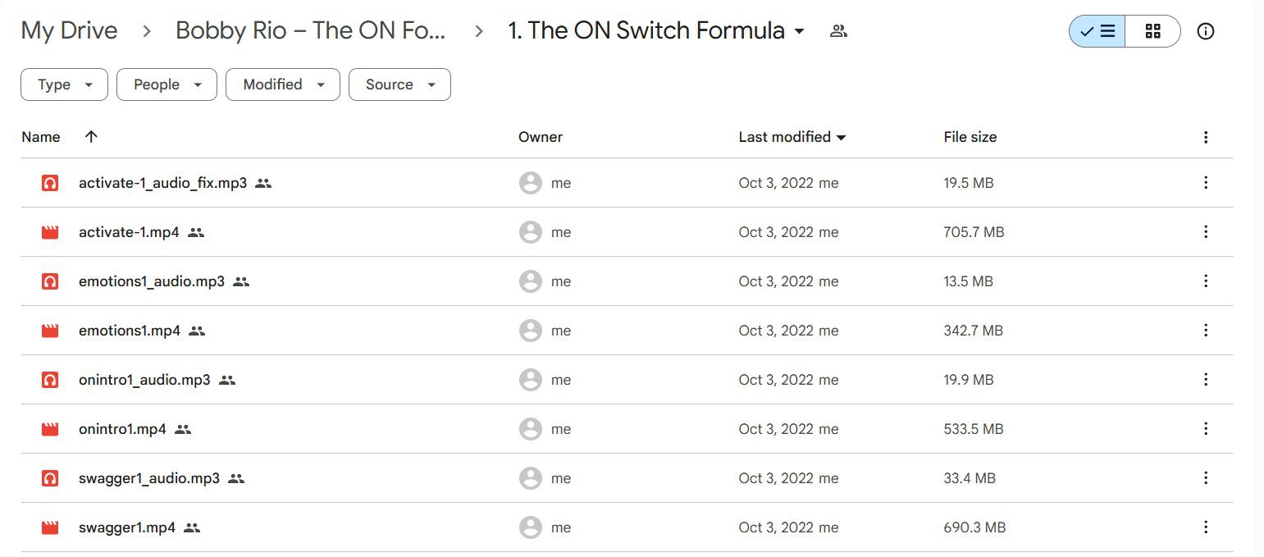Expand the Type filter dropdown

click(64, 84)
